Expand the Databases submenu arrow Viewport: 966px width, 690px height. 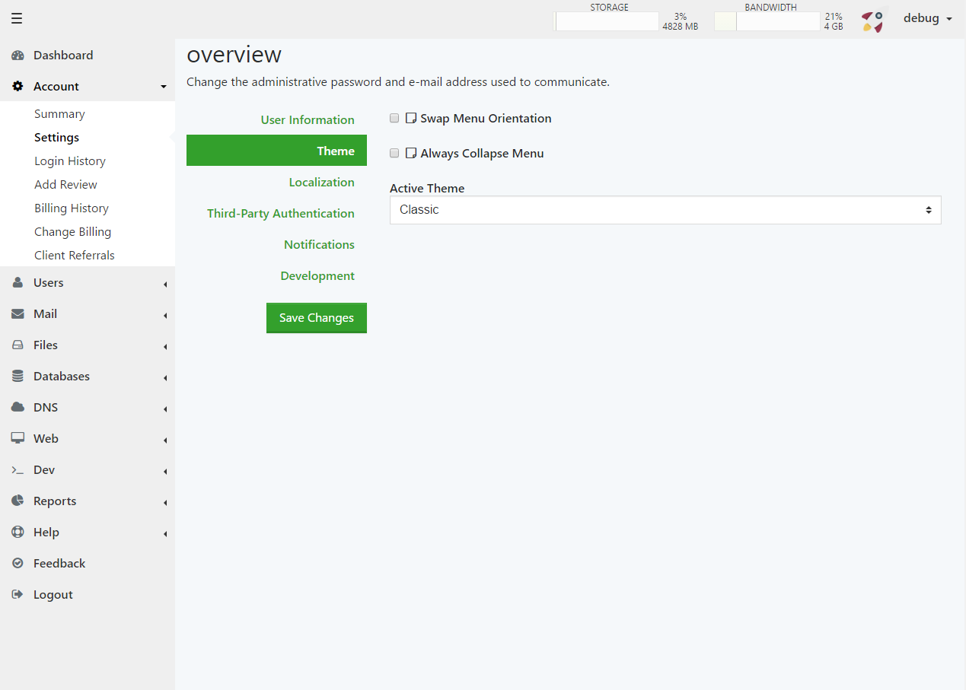pos(165,378)
